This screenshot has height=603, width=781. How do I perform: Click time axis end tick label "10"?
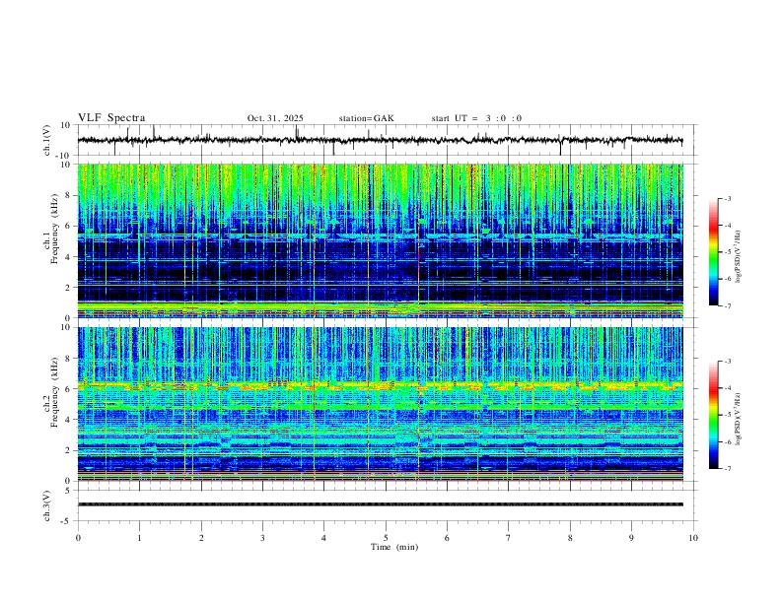tap(693, 538)
